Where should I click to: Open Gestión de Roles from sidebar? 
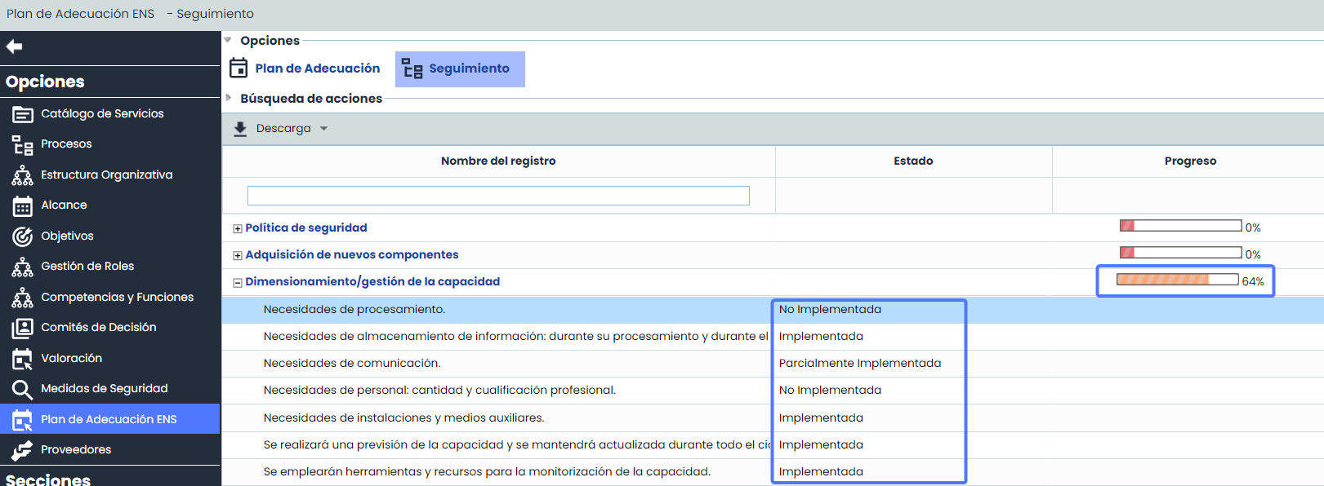(87, 266)
